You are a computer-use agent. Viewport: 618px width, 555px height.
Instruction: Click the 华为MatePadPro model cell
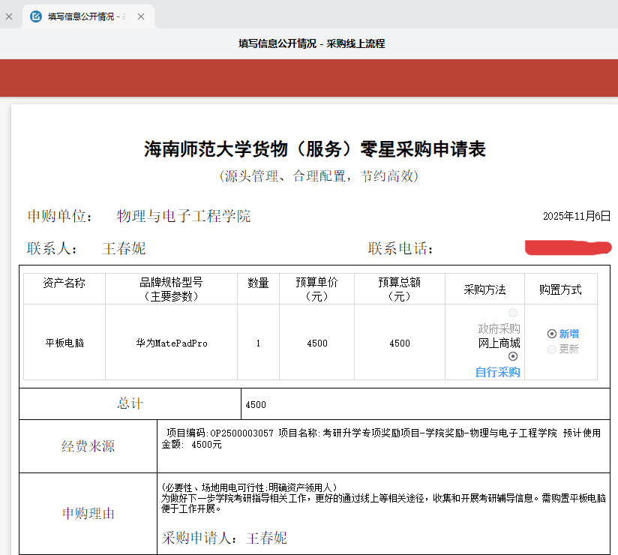coord(172,343)
